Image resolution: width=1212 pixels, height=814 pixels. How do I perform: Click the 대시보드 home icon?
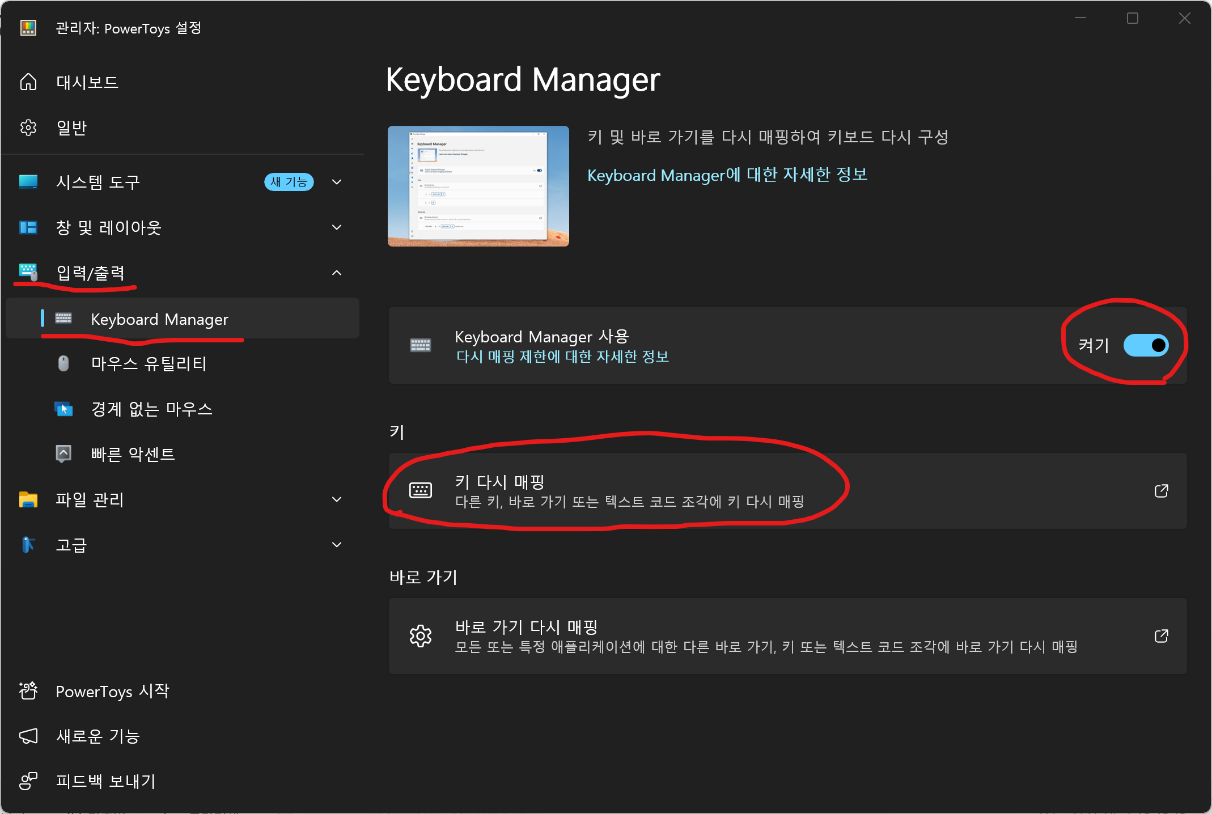pos(28,82)
